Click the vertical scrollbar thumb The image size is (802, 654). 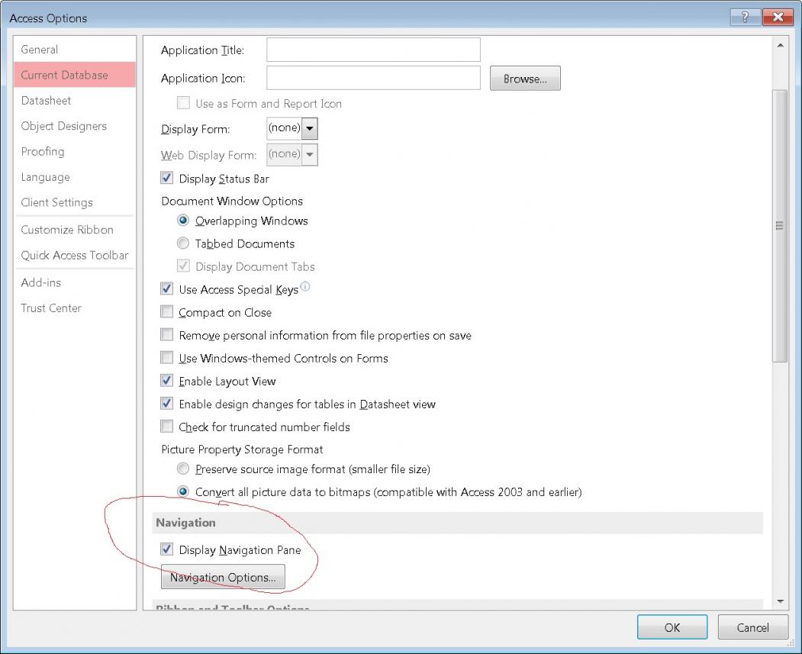(780, 225)
